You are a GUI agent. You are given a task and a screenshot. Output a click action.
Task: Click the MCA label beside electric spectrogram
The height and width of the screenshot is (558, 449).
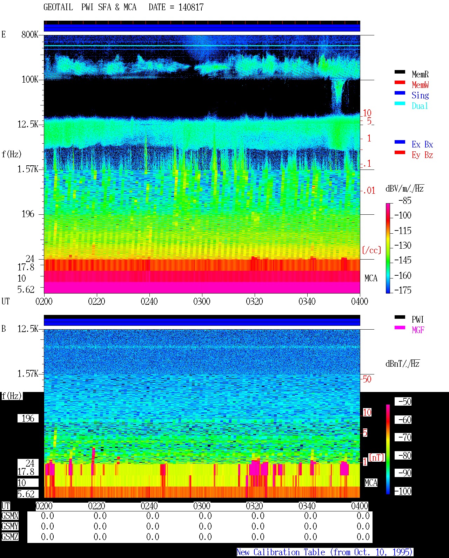click(371, 278)
